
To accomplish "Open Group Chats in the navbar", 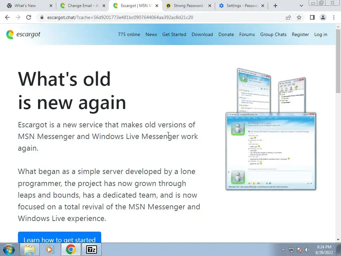I will pyautogui.click(x=273, y=34).
